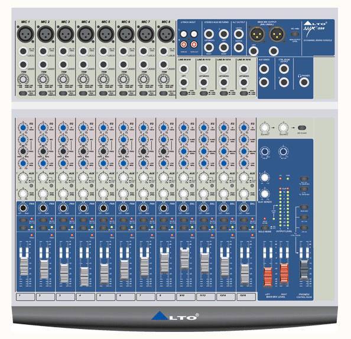Screen dimensions: 351x339
Task: Click the Phones/Control Room fader
Action: pyautogui.click(x=304, y=270)
